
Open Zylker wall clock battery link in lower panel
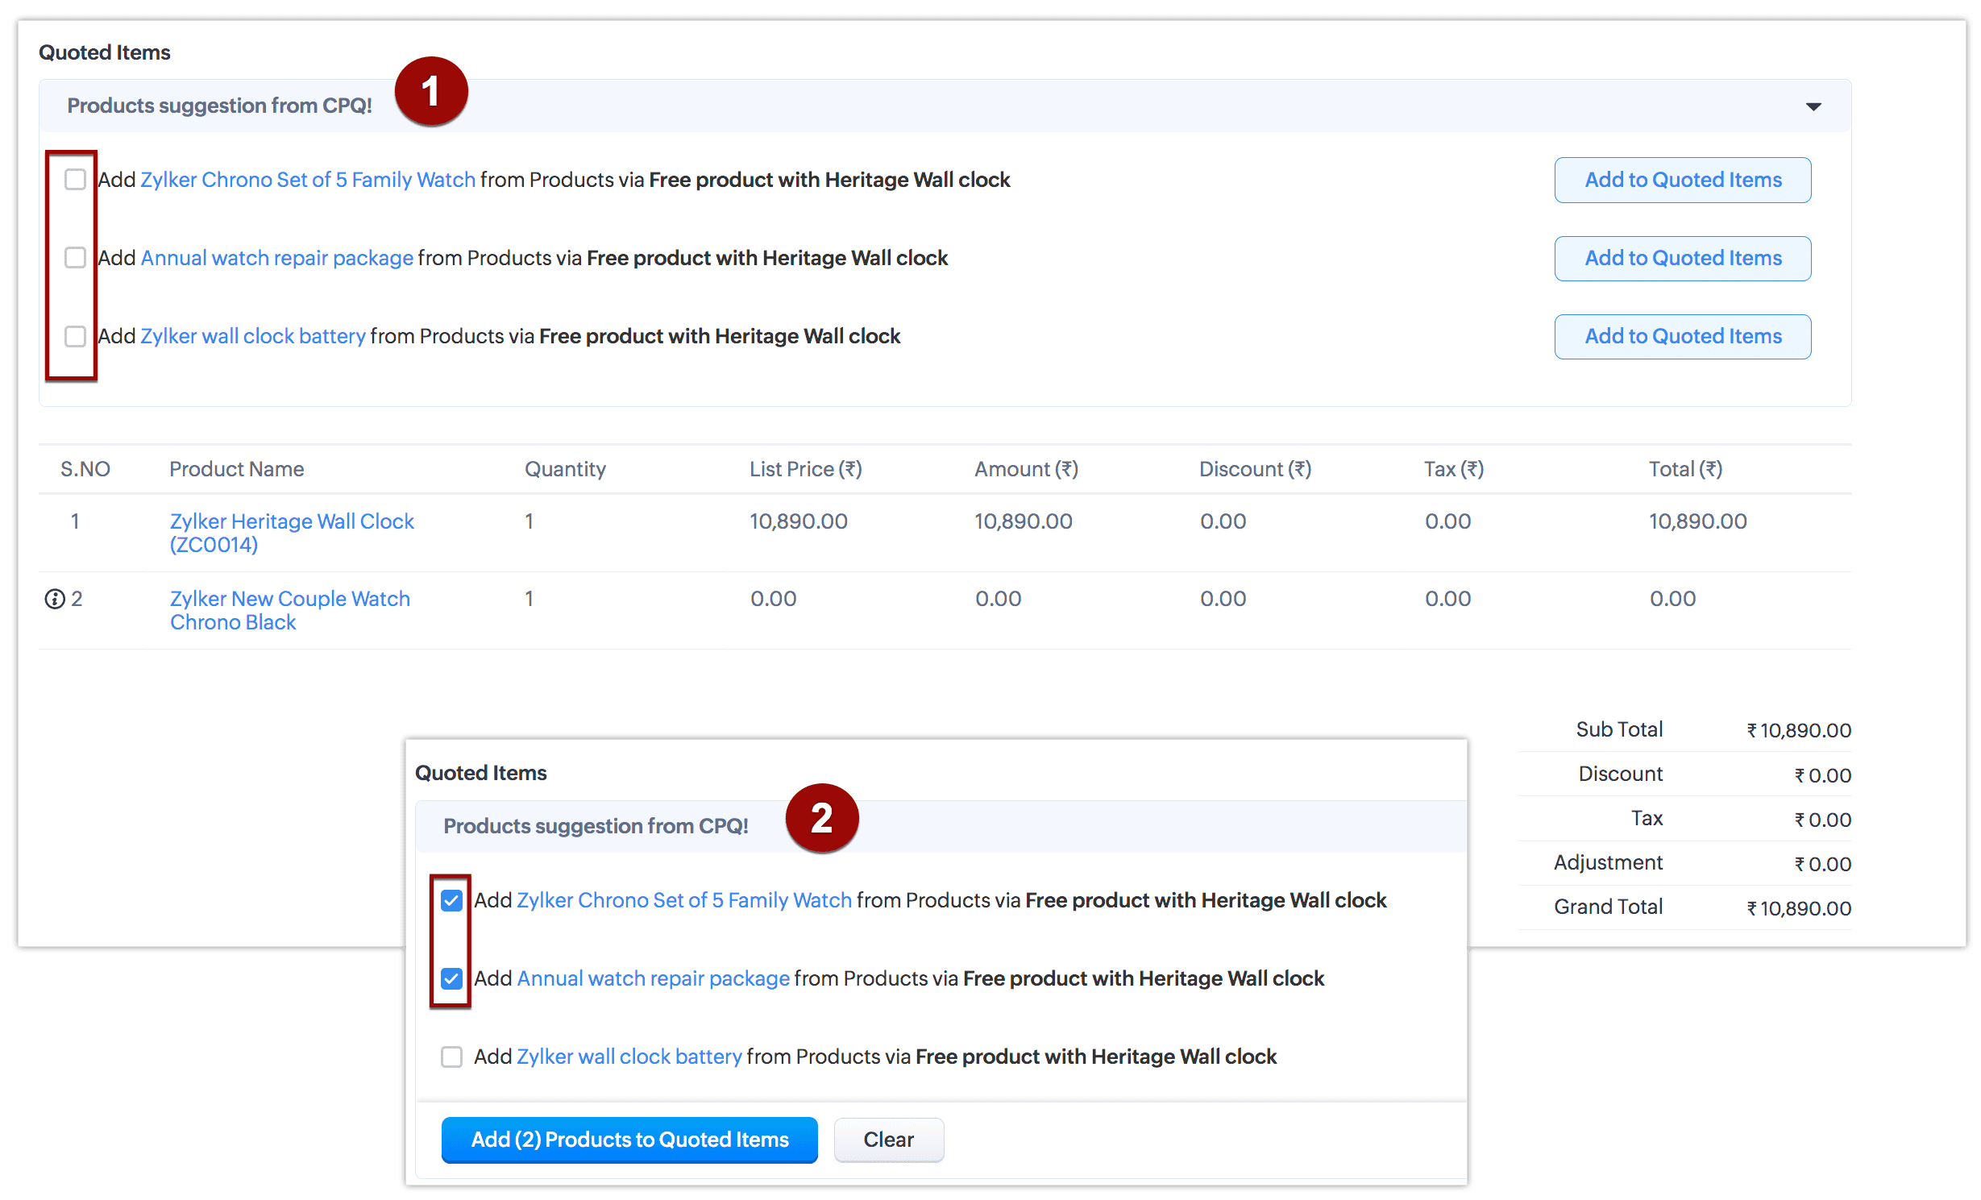point(629,1057)
